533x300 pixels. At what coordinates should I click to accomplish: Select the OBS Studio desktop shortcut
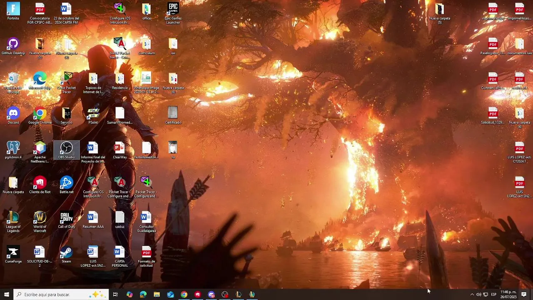tap(67, 150)
